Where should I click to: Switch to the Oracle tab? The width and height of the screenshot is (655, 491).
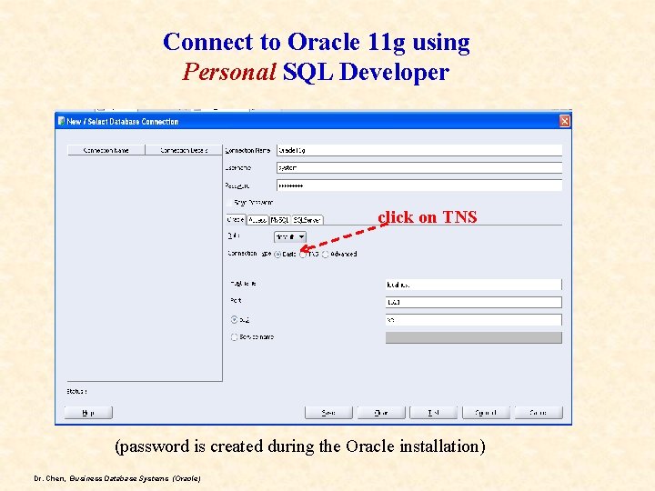tap(236, 220)
